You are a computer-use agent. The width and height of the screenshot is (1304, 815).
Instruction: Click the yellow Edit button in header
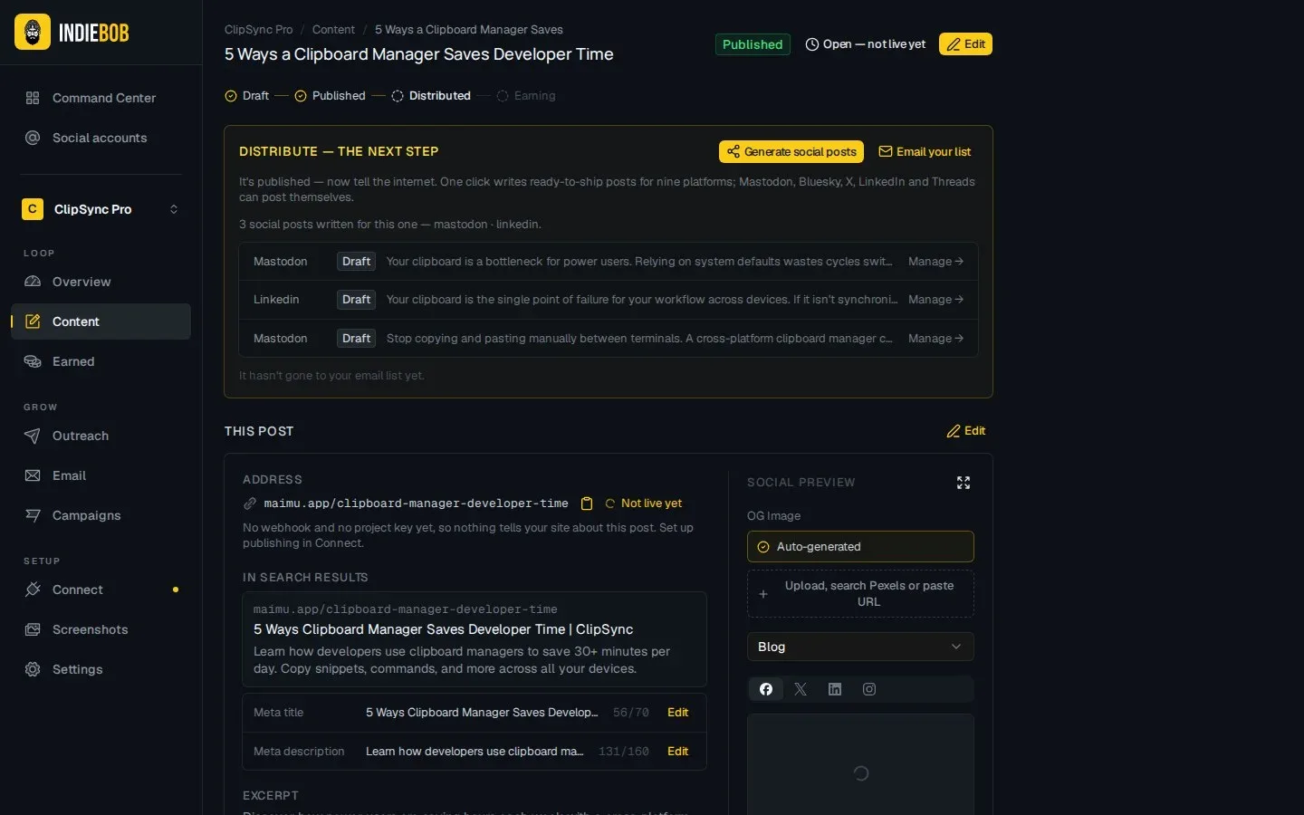965,44
